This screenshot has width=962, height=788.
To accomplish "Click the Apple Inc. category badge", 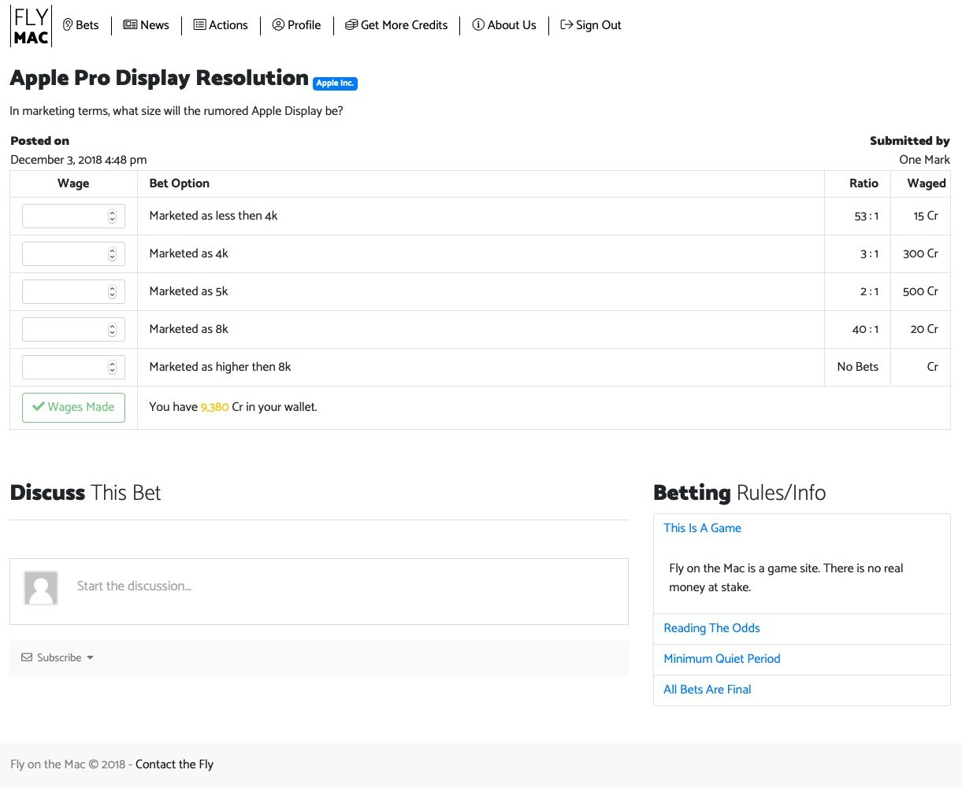I will pyautogui.click(x=335, y=83).
